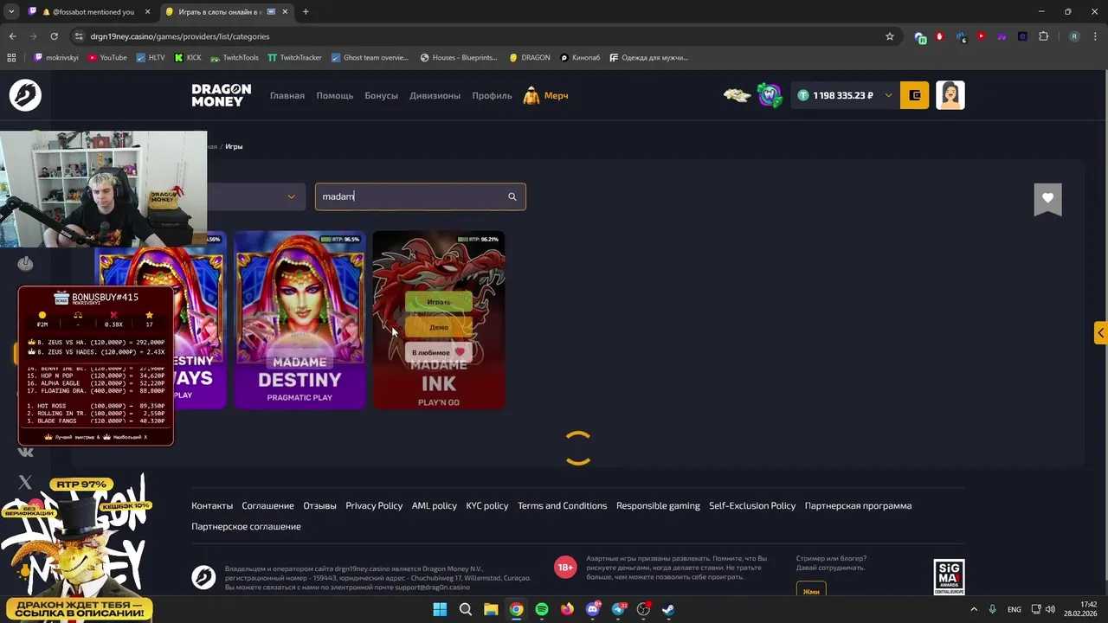Click the Жми button in the footer
The image size is (1108, 623).
pyautogui.click(x=811, y=591)
